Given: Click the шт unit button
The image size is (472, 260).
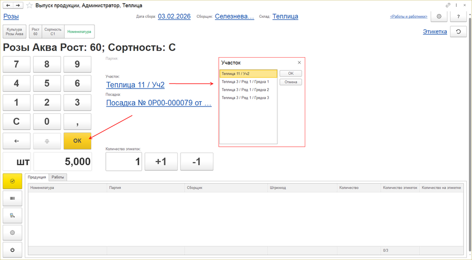Looking at the screenshot, I should click(17, 161).
